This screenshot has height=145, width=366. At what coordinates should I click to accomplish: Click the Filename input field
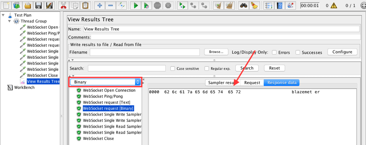point(145,52)
